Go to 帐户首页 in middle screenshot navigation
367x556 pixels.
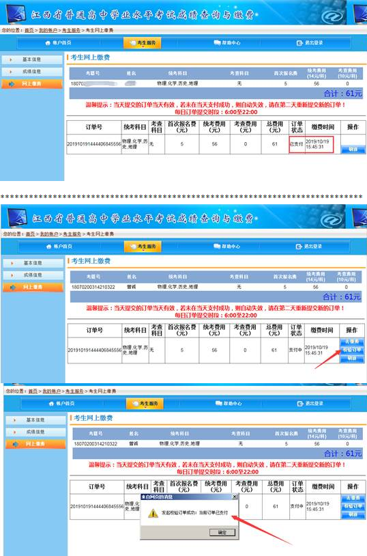click(x=59, y=247)
